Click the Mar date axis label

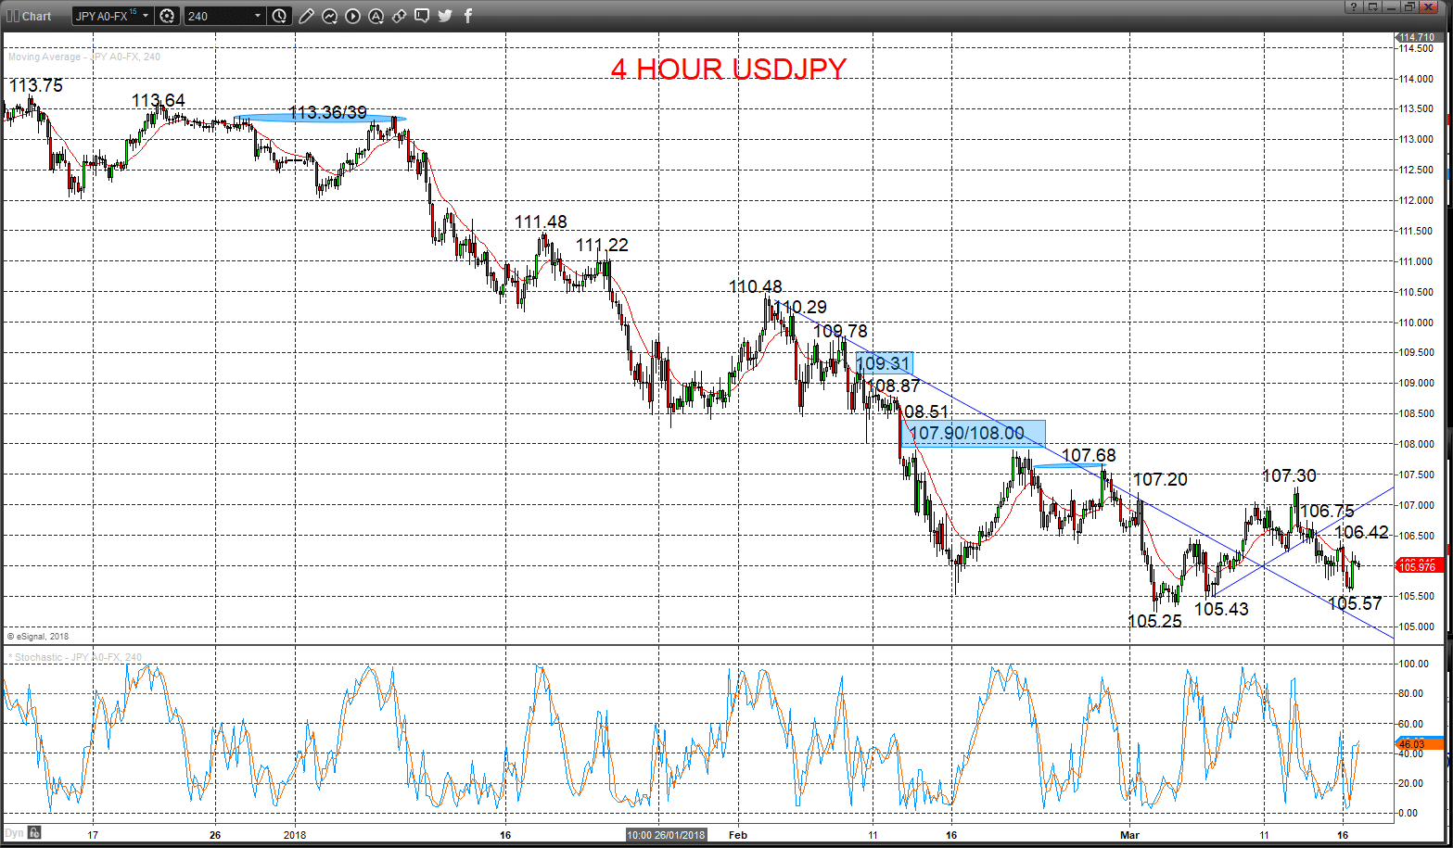[x=1128, y=834]
